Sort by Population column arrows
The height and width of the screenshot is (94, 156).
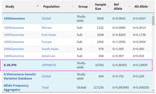tap(73, 6)
